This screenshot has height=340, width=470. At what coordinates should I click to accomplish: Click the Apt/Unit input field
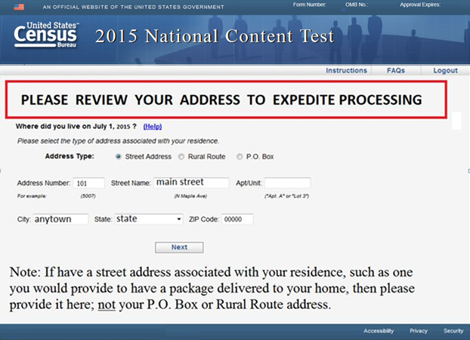pyautogui.click(x=287, y=182)
